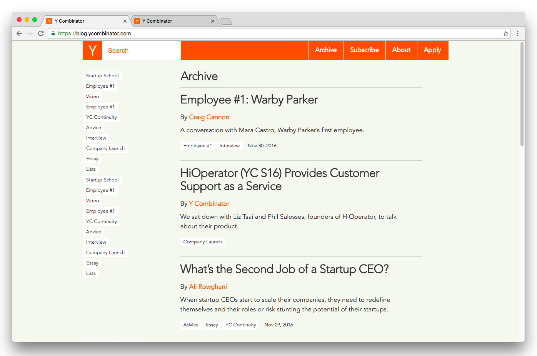
Task: Open the Y Combinator author link
Action: [x=209, y=204]
